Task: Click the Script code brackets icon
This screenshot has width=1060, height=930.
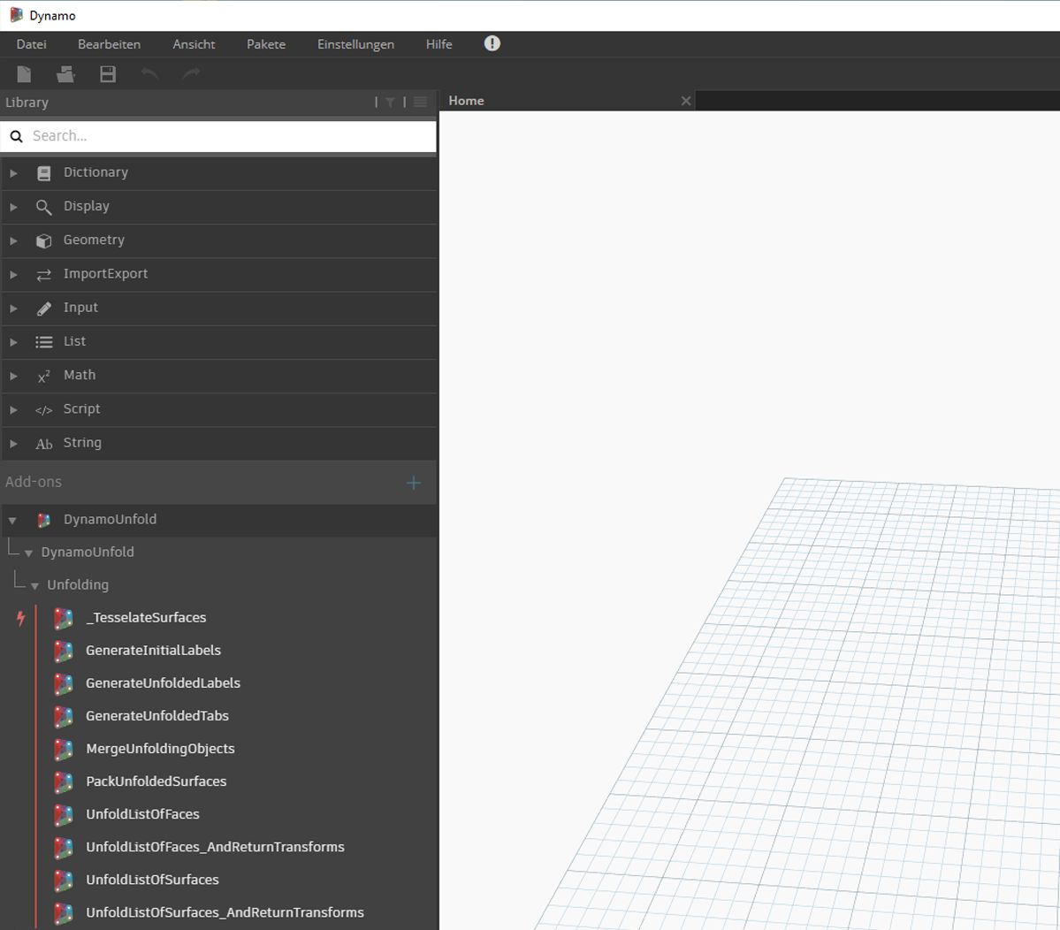Action: [44, 410]
